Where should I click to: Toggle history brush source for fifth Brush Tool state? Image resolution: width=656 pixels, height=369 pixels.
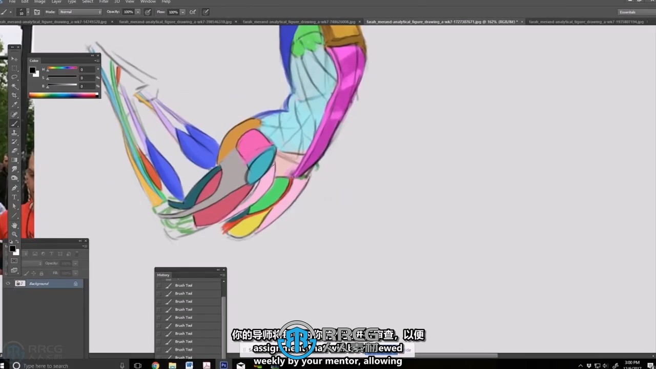[x=159, y=317]
